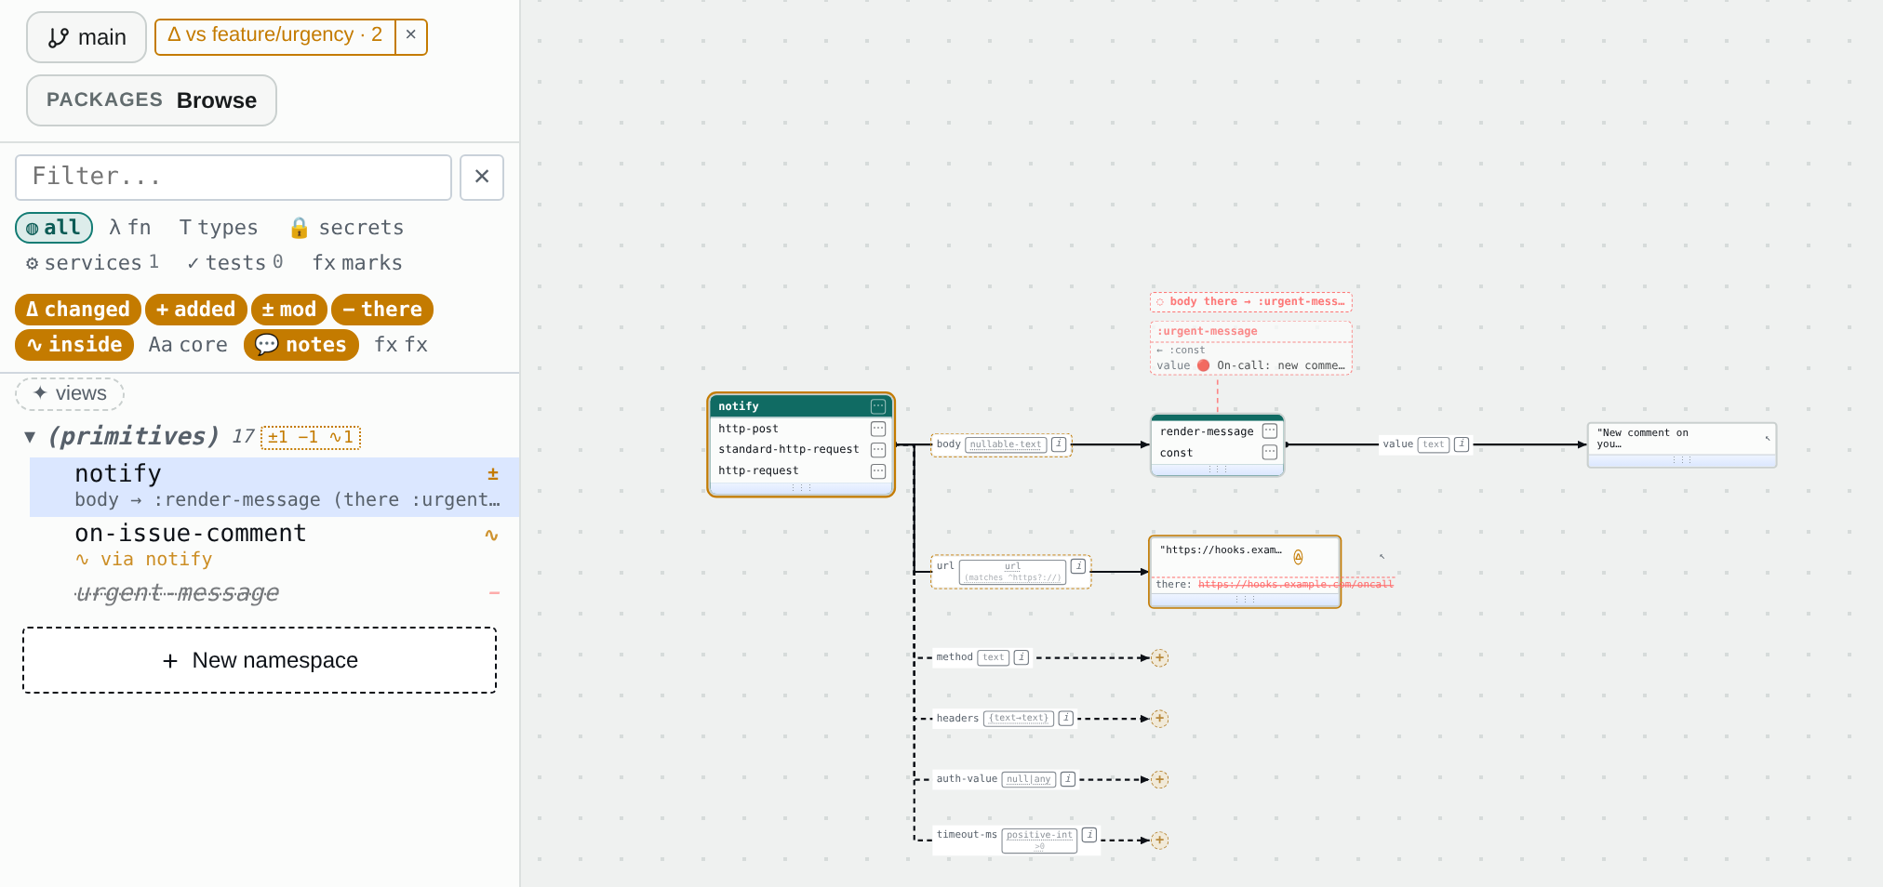Dismiss the feature/urgency comparison chip
1883x887 pixels.
click(x=411, y=35)
